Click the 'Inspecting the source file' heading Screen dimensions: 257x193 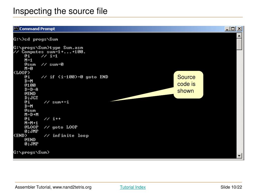[60, 11]
